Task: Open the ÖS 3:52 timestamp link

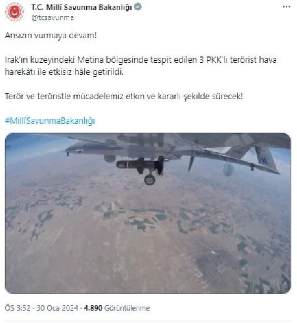Action: [17, 308]
